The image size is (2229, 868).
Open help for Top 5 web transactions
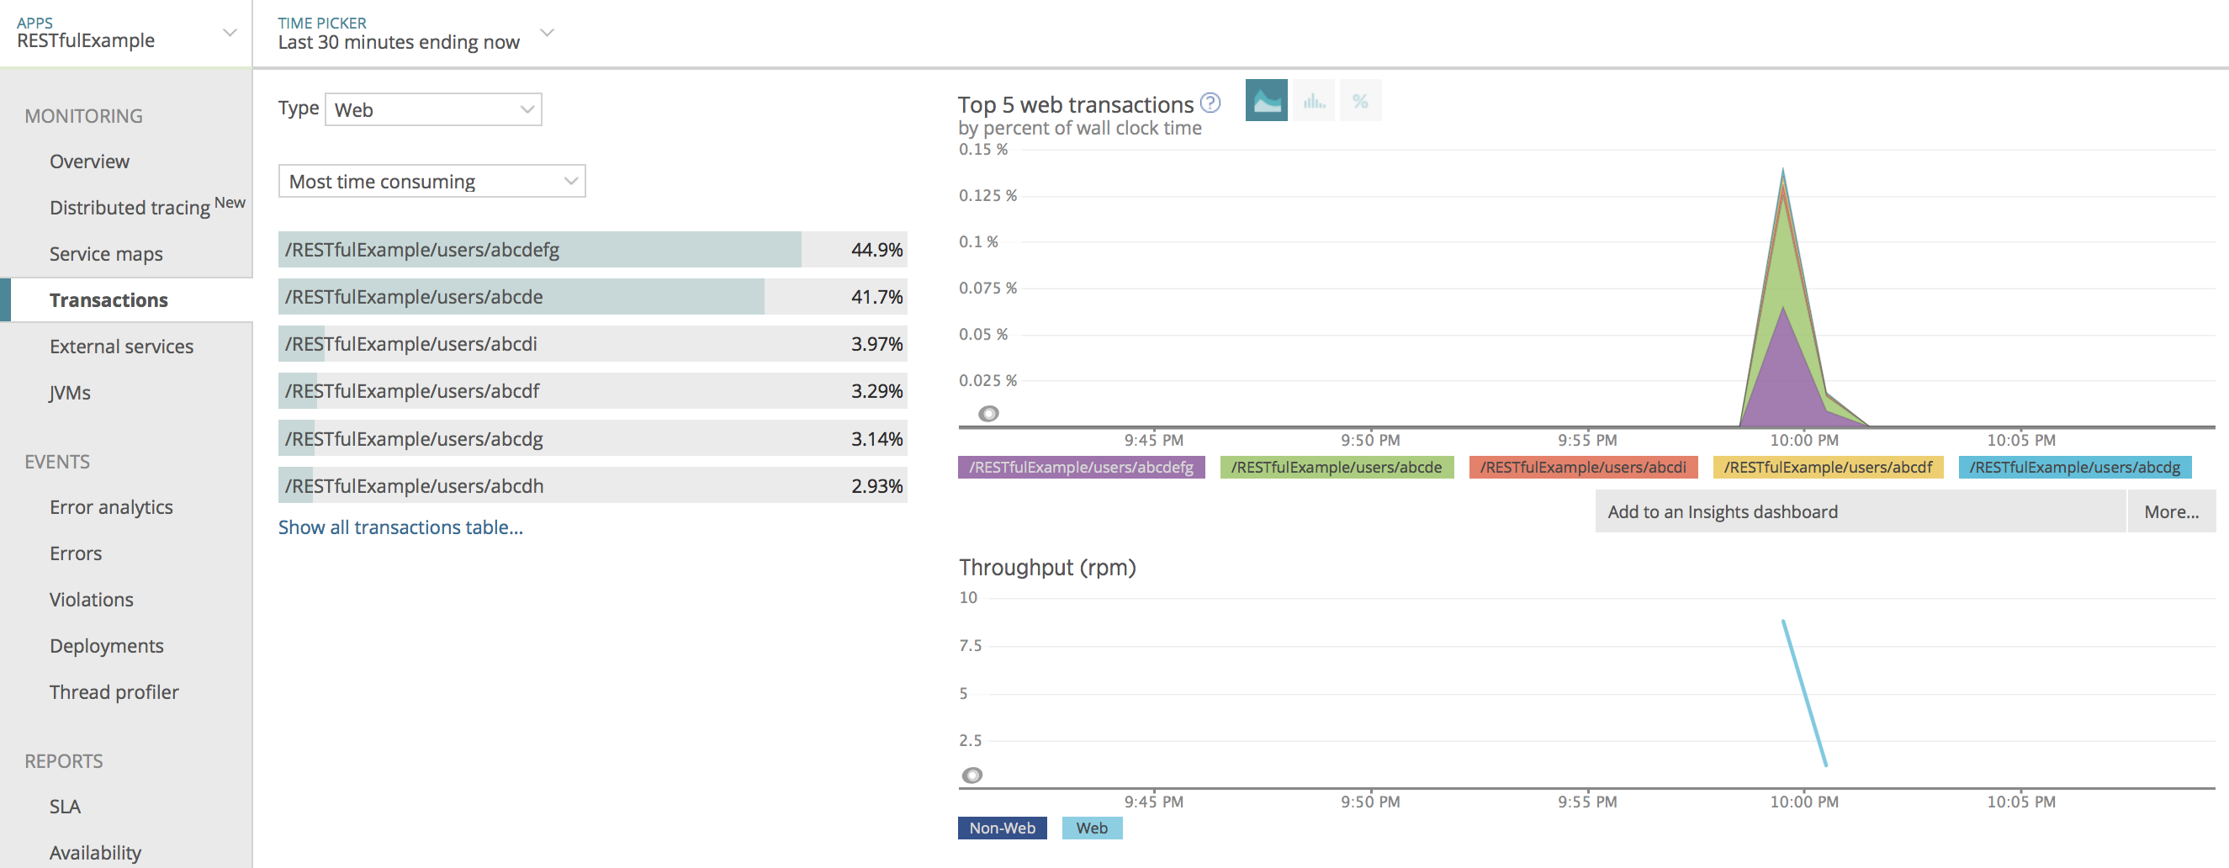(x=1210, y=103)
